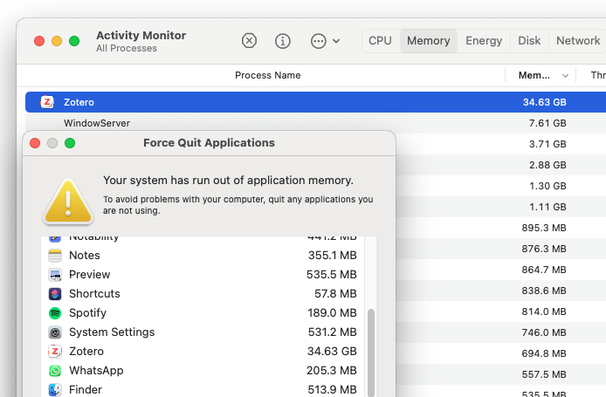The image size is (606, 397).
Task: Click the Shortcuts app icon
Action: pyautogui.click(x=55, y=294)
